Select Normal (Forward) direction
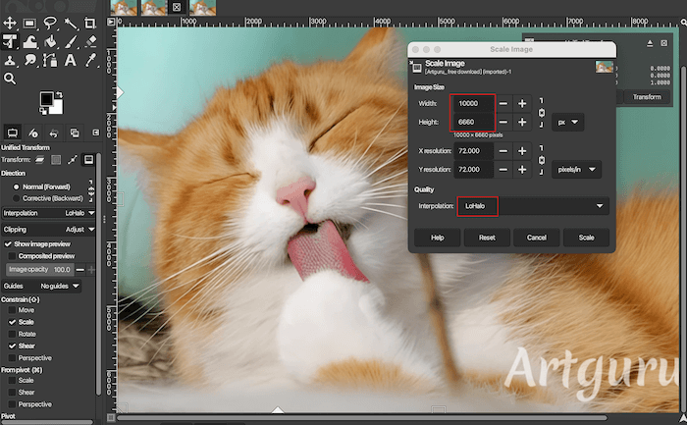This screenshot has width=687, height=425. point(42,186)
